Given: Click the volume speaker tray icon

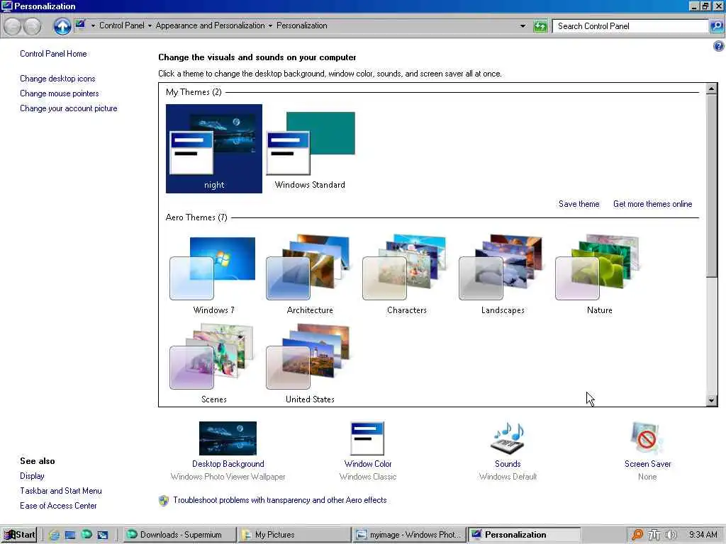Looking at the screenshot, I should (671, 535).
